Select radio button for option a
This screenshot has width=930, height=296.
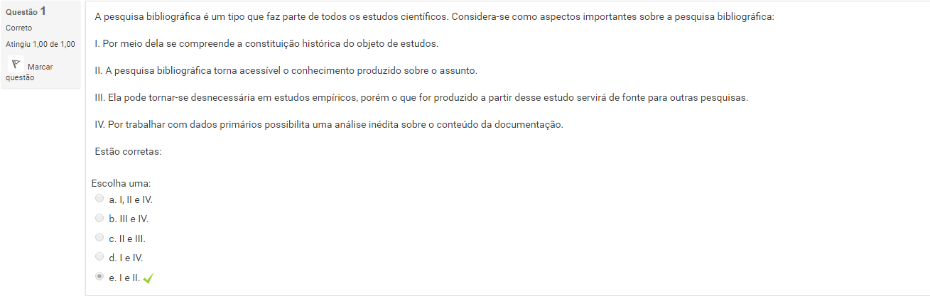99,199
